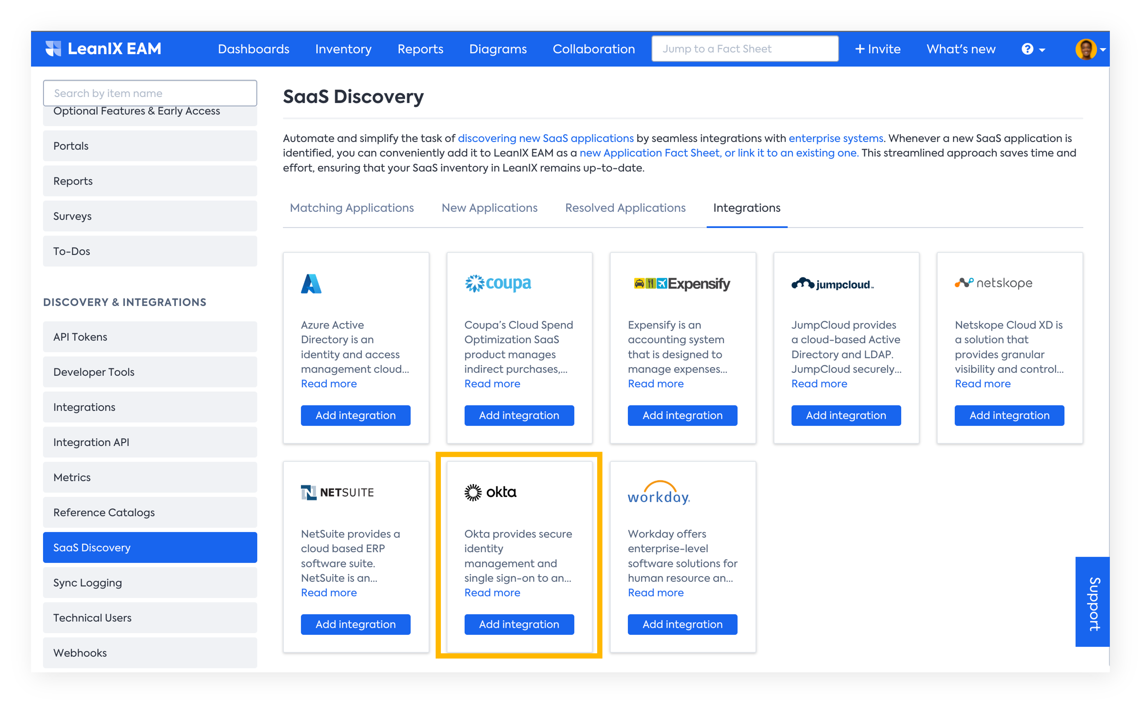Open the enterprise systems link
Image resolution: width=1148 pixels, height=711 pixels.
(x=836, y=138)
